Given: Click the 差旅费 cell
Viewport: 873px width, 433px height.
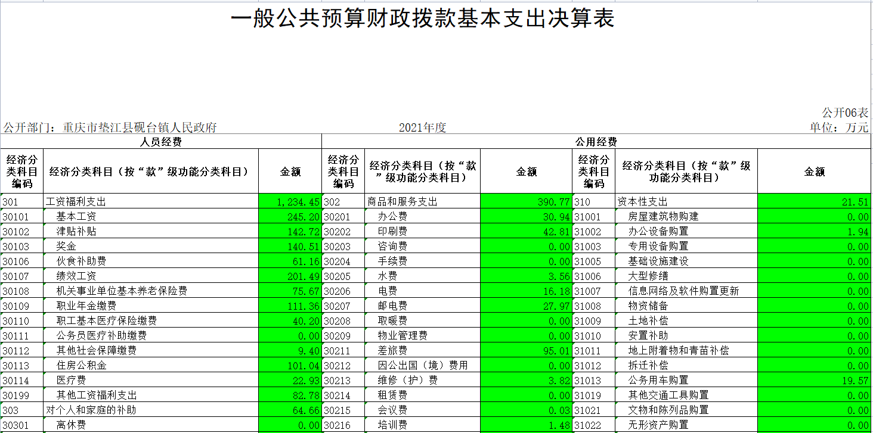Looking at the screenshot, I should click(422, 350).
